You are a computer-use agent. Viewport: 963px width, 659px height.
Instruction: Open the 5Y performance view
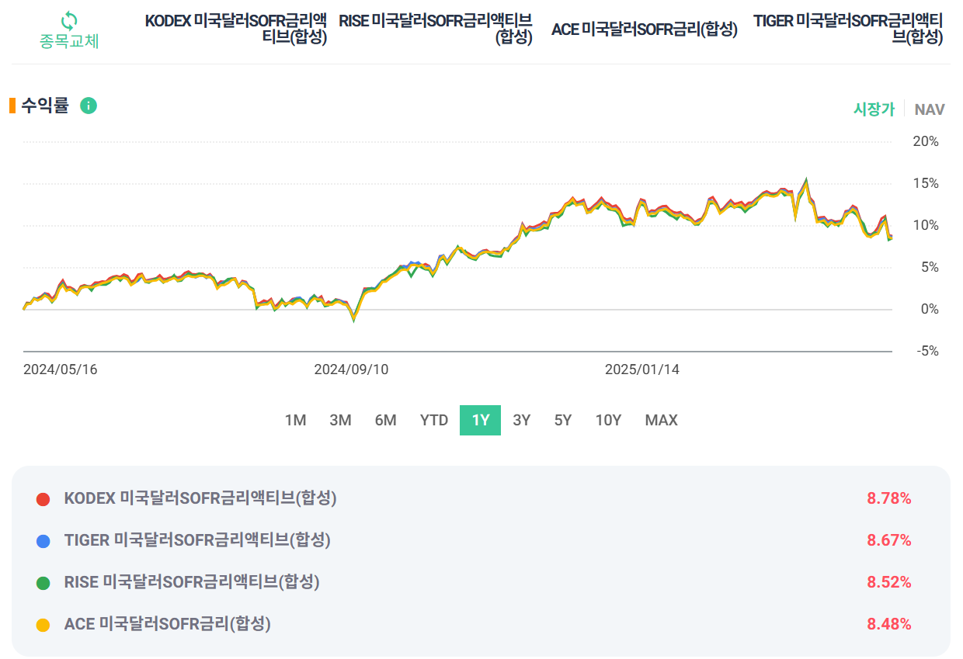[561, 420]
